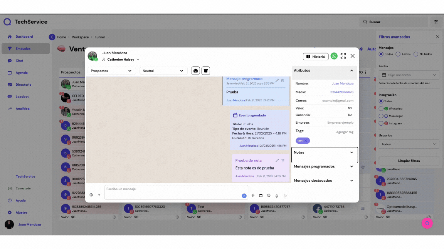444x249 pixels.
Task: Click the mark-as-read envelope icon
Action: click(196, 71)
